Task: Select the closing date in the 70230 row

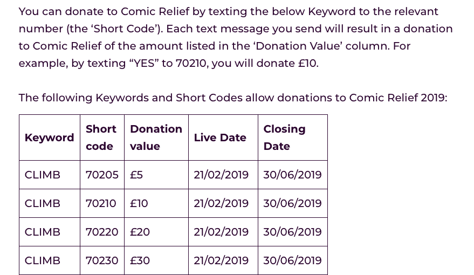Action: click(292, 260)
